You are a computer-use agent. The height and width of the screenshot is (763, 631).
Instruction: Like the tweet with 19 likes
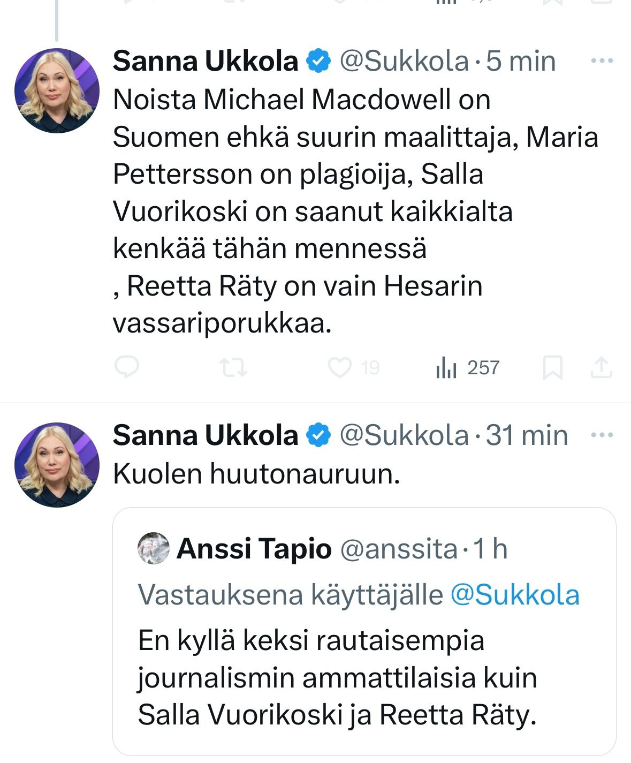[340, 368]
